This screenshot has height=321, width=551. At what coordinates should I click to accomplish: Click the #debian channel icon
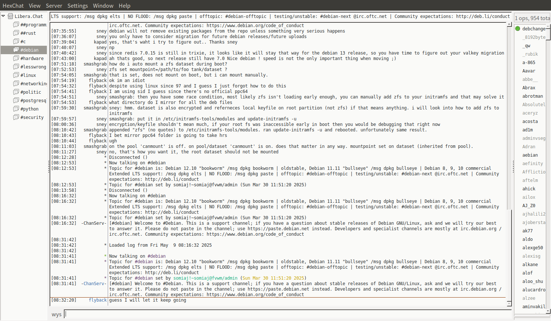point(16,50)
